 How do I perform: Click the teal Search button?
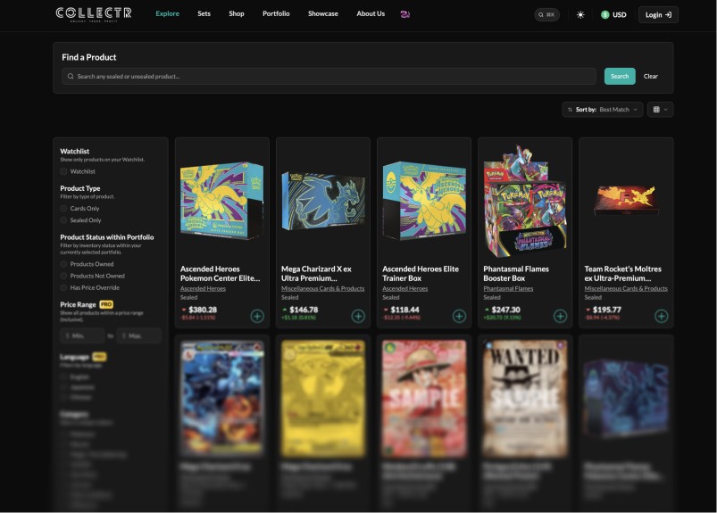pos(620,77)
